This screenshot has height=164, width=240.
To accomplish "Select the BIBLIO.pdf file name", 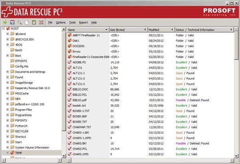I will click(80, 100).
